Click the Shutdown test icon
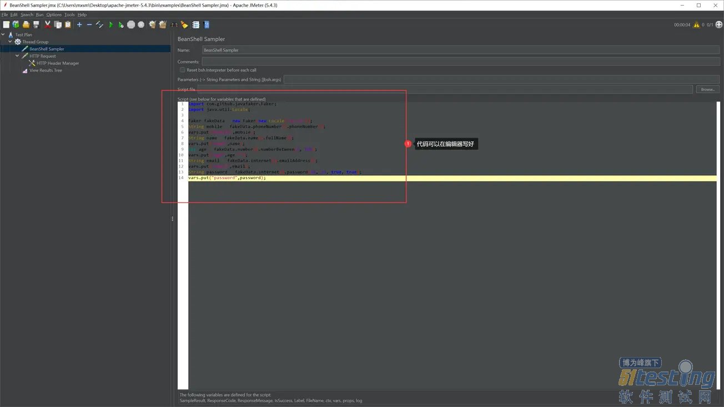The width and height of the screenshot is (724, 407). click(141, 24)
